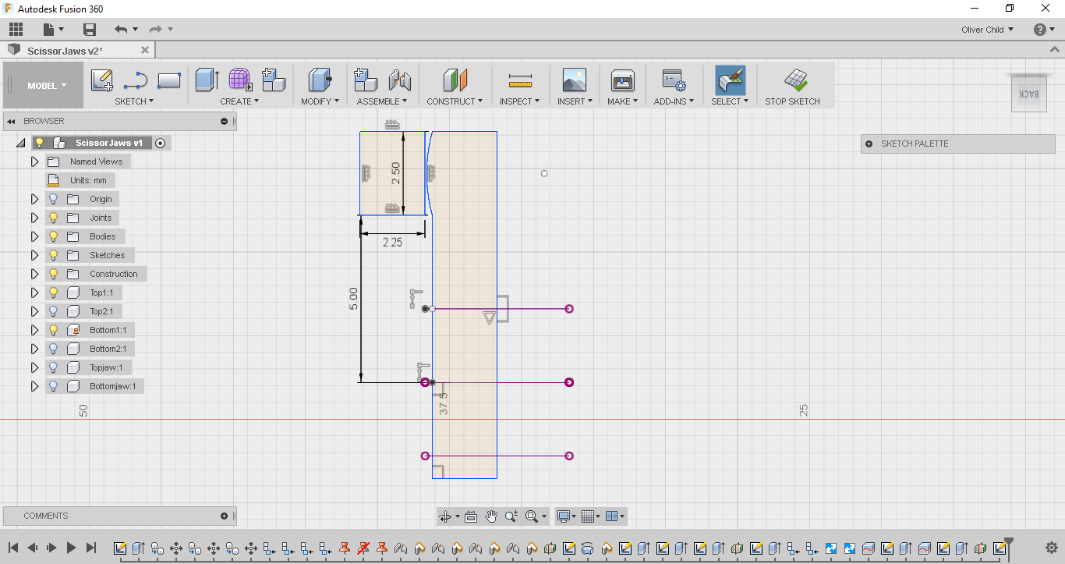The image size is (1065, 564).
Task: Open the INSPECT menu
Action: (x=519, y=101)
